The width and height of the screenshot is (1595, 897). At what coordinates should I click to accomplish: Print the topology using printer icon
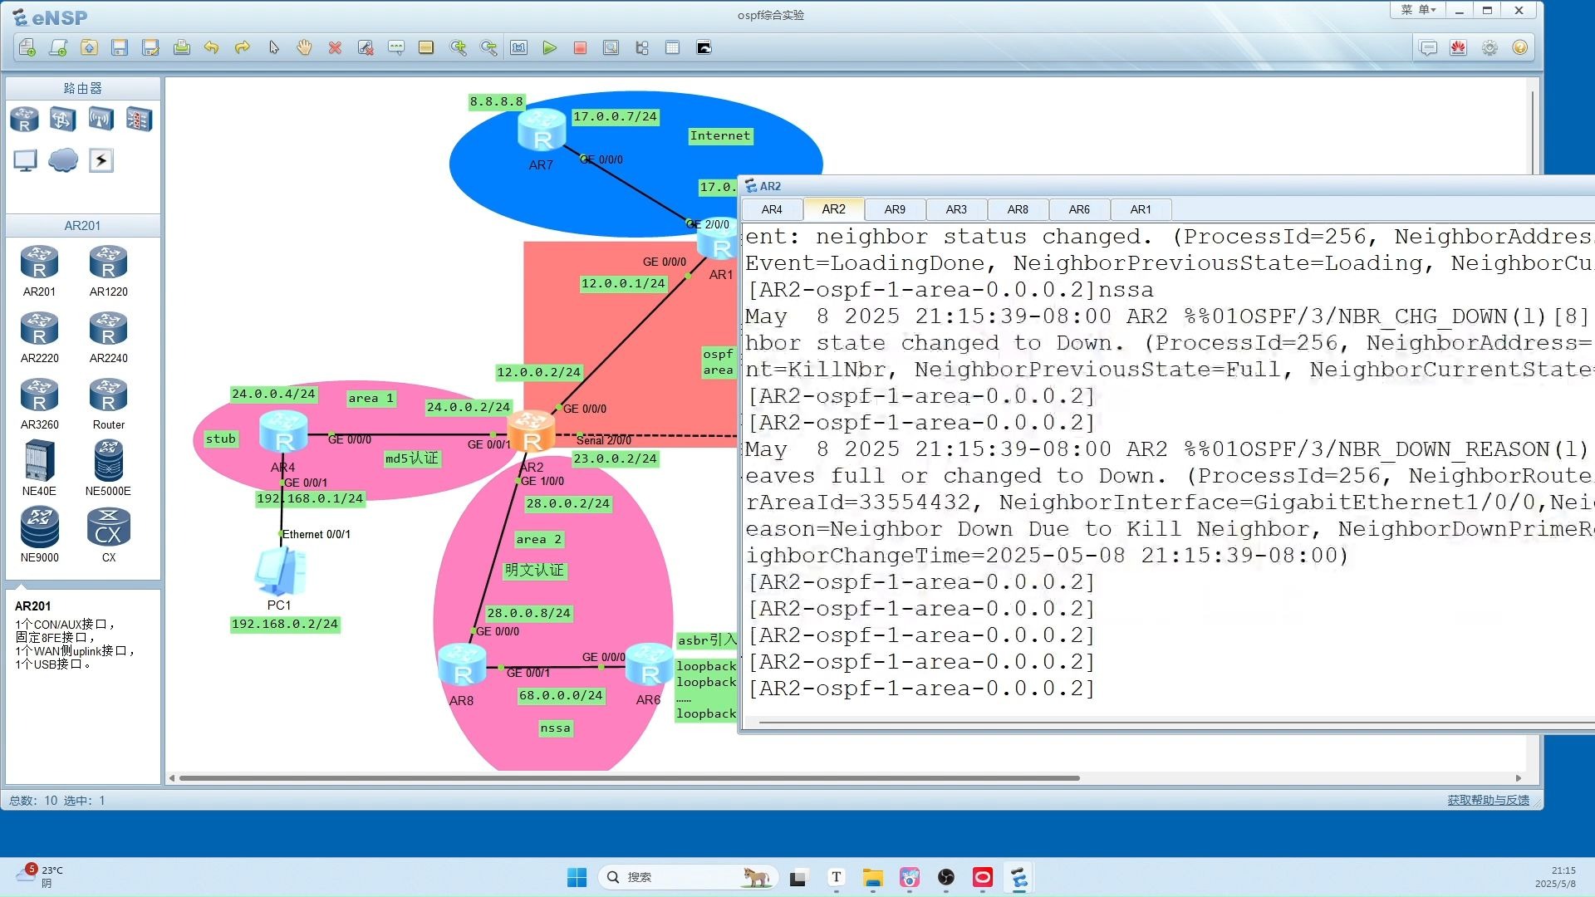(181, 48)
